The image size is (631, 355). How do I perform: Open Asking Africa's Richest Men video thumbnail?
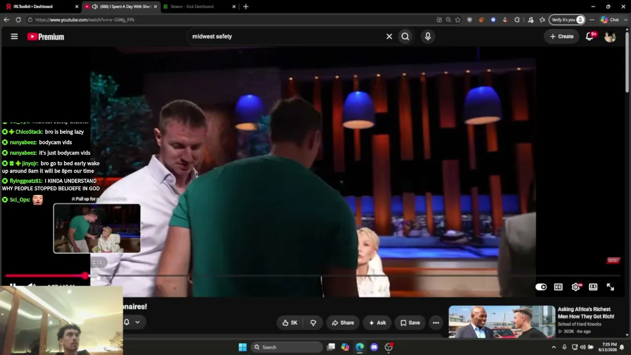[502, 322]
